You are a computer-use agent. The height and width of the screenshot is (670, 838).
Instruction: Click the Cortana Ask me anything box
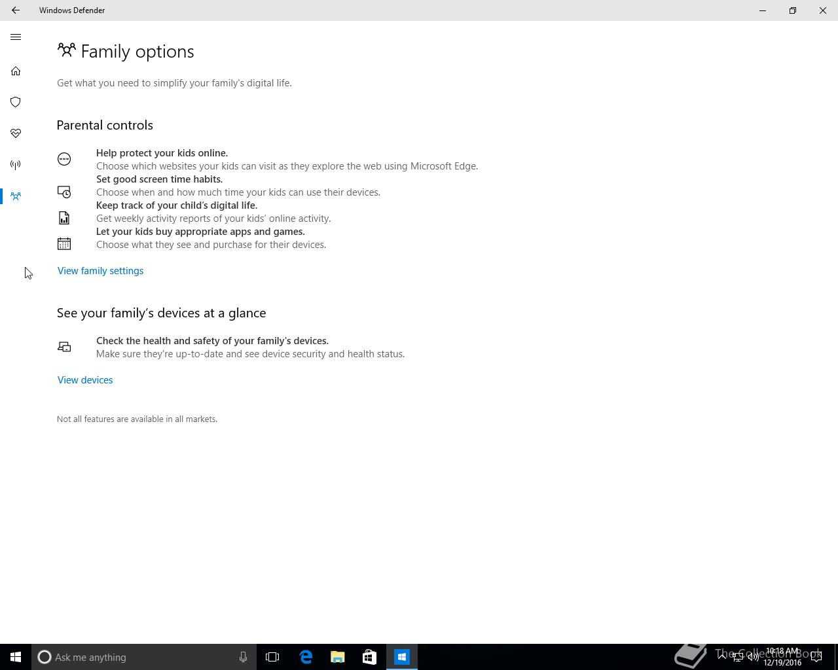point(143,657)
